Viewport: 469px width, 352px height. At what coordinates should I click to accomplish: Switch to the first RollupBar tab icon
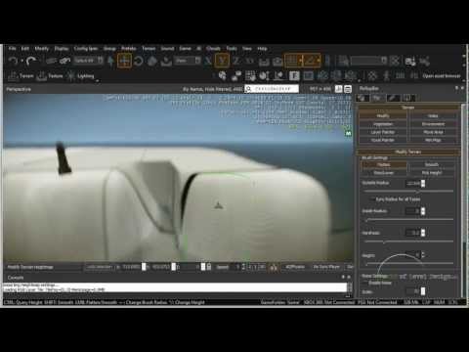click(x=362, y=98)
